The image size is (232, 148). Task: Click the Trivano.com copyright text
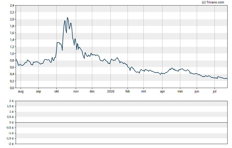213,2
